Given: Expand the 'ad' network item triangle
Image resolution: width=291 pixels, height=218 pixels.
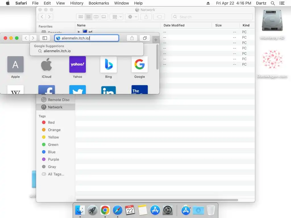Looking at the screenshot, I should [x=79, y=32].
